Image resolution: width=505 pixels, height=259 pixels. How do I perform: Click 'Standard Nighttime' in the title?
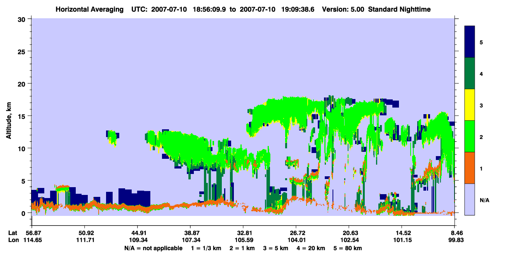(x=399, y=9)
